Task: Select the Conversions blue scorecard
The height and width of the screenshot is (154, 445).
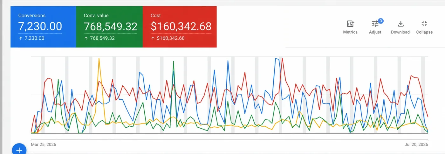Action: click(x=43, y=27)
